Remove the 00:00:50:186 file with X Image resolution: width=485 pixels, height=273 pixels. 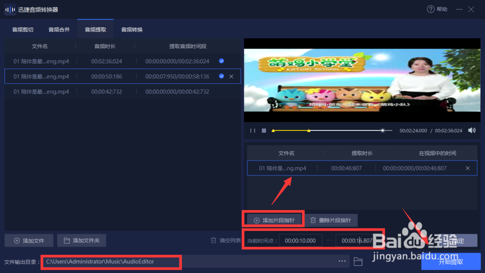click(x=231, y=76)
